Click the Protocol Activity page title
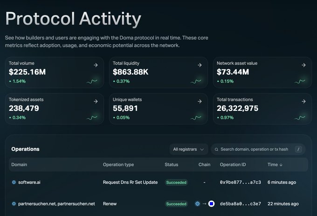 tap(73, 19)
